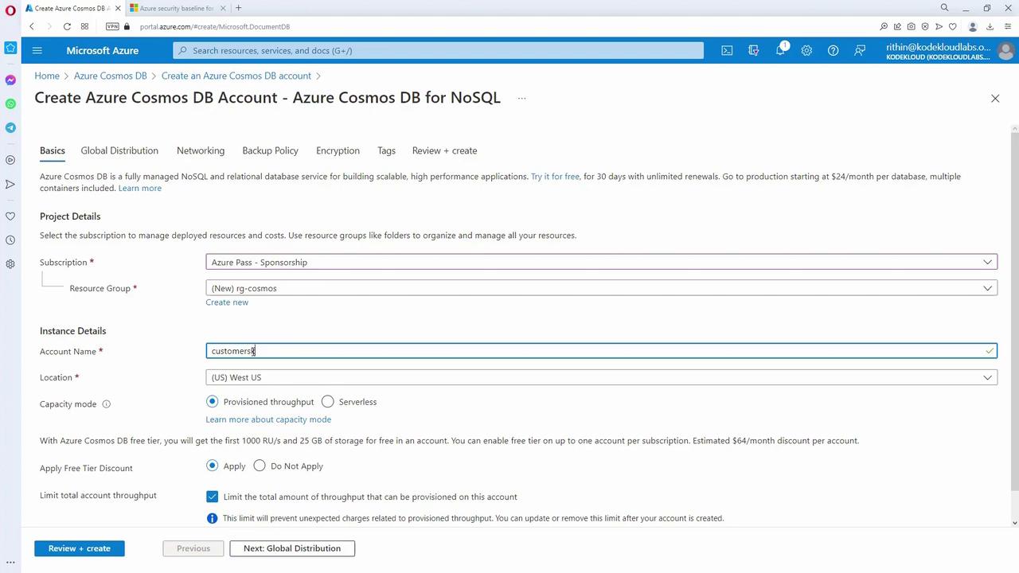The height and width of the screenshot is (573, 1019).
Task: Open a new browser tab with plus
Action: pyautogui.click(x=238, y=8)
